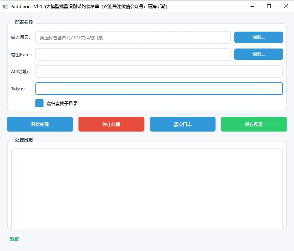This screenshot has width=294, height=251.
Task: Click the 递归查找子目录 label text
Action: point(62,103)
